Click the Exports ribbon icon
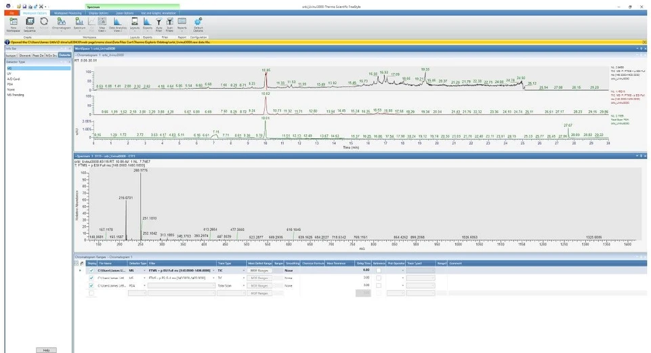 [148, 23]
